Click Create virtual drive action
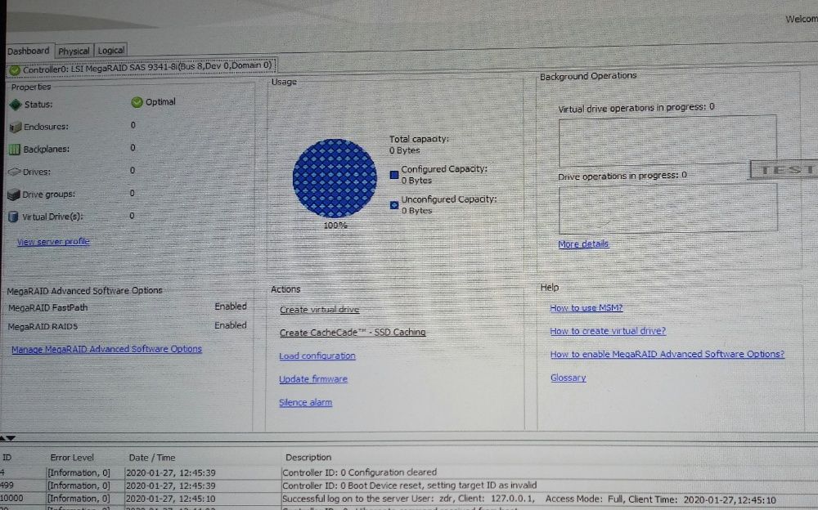The width and height of the screenshot is (818, 510). click(x=319, y=309)
